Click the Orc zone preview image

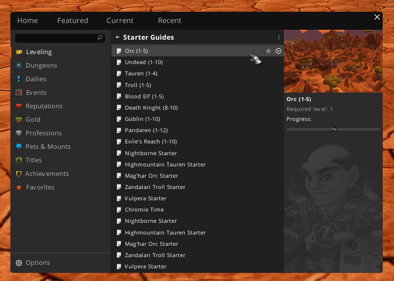point(333,61)
